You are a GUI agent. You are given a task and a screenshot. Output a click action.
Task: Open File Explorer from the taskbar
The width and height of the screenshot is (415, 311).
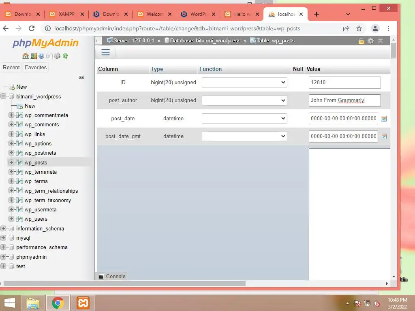(x=32, y=303)
